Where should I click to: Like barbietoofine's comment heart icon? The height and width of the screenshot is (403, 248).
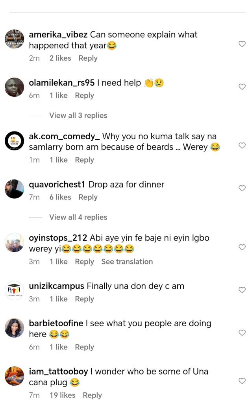[x=242, y=333]
